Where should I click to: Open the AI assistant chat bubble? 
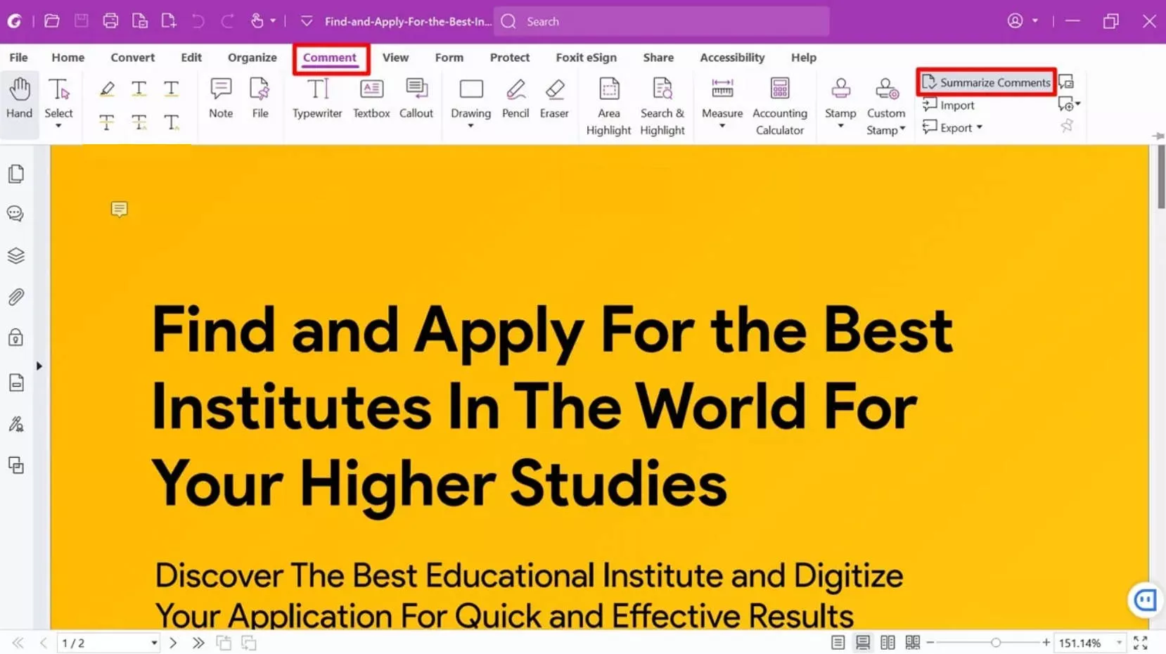1145,600
